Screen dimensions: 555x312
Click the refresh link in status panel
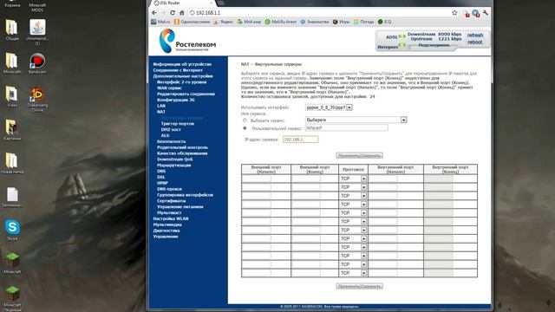(x=474, y=36)
